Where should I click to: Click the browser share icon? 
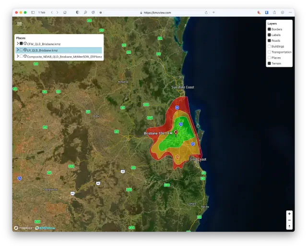(x=274, y=12)
